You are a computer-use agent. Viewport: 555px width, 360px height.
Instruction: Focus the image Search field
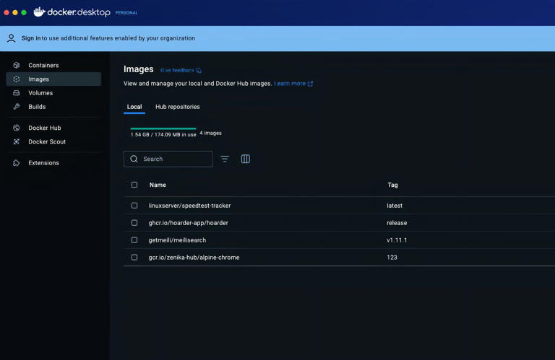[x=173, y=159]
